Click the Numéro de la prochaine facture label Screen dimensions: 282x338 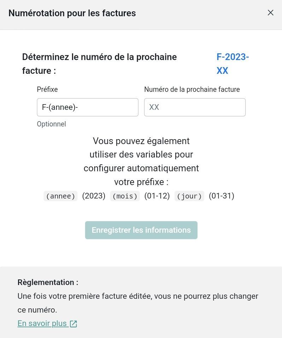click(192, 89)
